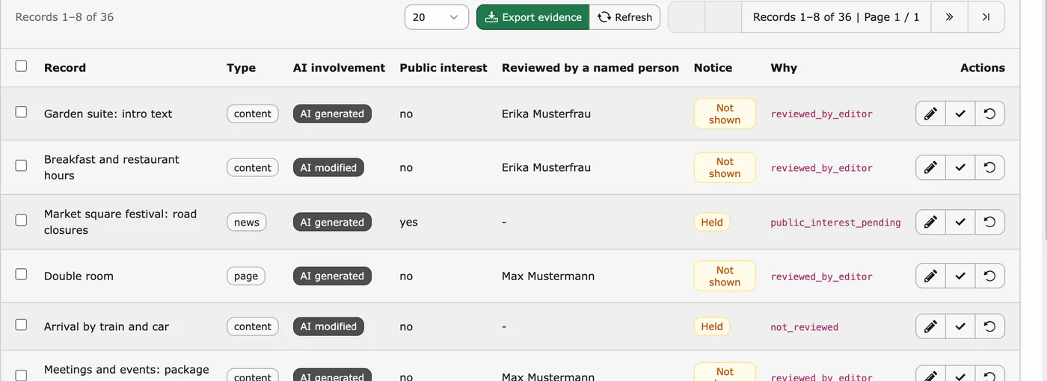
Task: Open the page size dropdown showing 20
Action: coord(437,17)
